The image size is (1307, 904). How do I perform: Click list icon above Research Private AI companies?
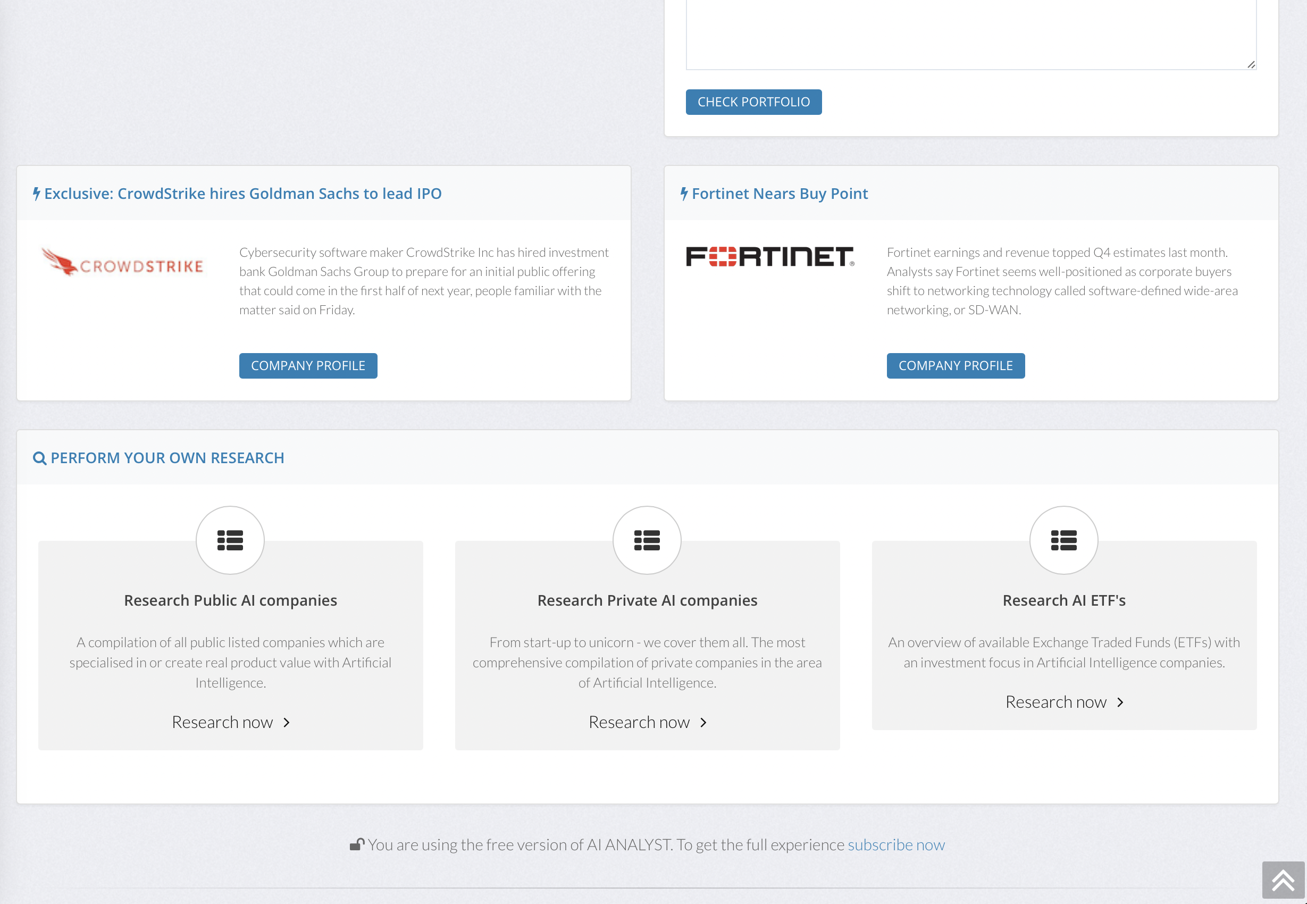[647, 540]
